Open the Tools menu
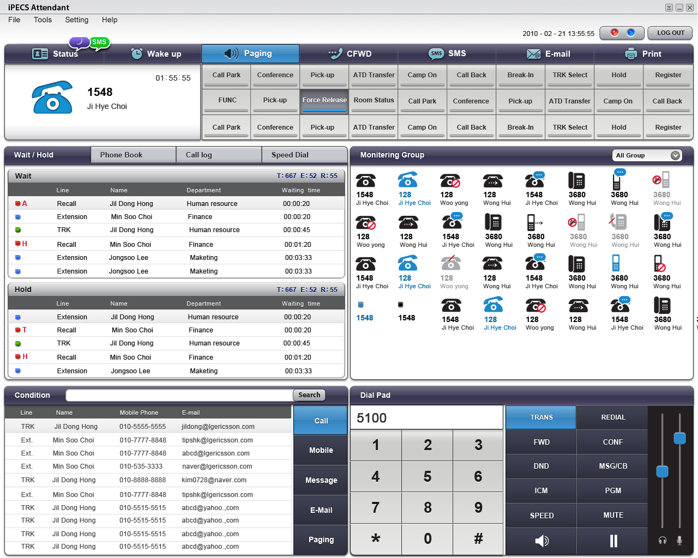The width and height of the screenshot is (698, 558). pos(43,20)
